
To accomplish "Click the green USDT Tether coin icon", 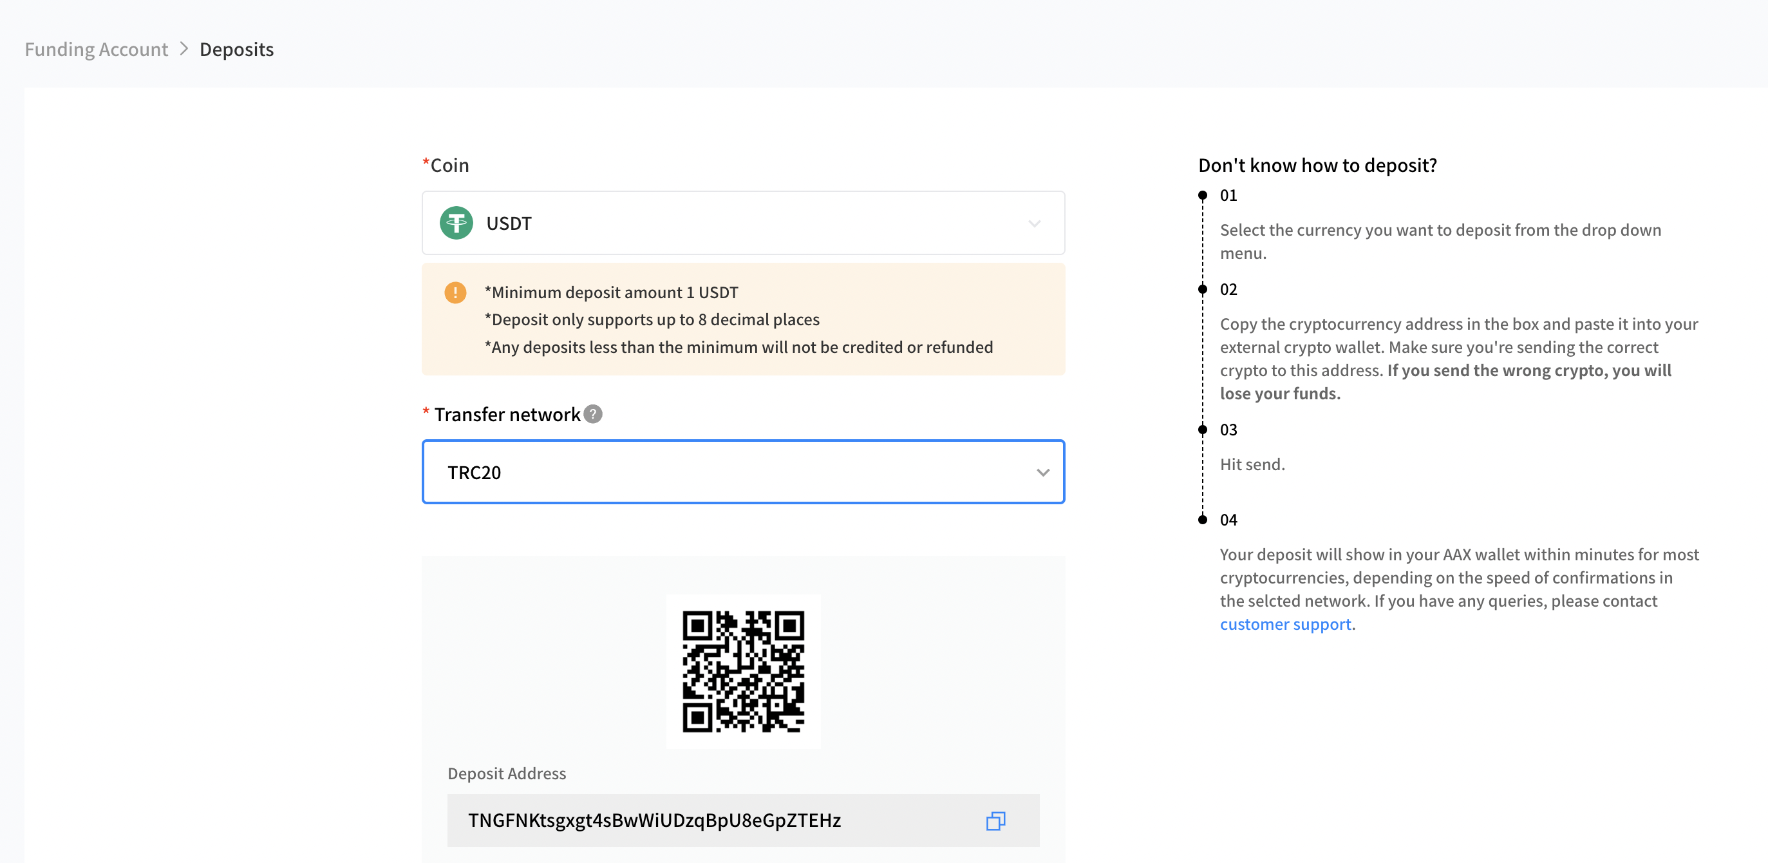I will pos(456,223).
